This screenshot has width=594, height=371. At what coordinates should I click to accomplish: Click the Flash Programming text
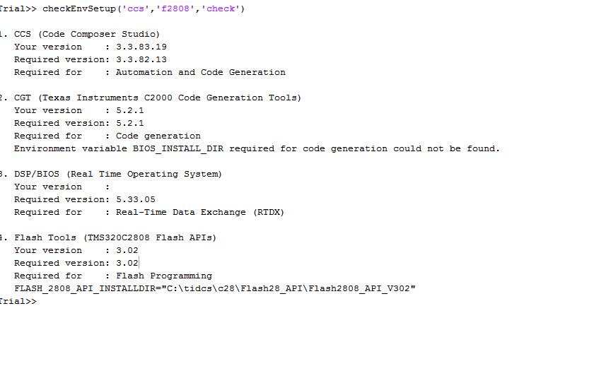(163, 276)
